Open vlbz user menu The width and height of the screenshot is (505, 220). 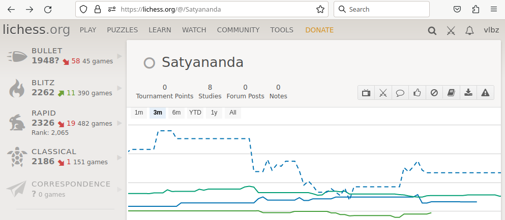pyautogui.click(x=491, y=30)
